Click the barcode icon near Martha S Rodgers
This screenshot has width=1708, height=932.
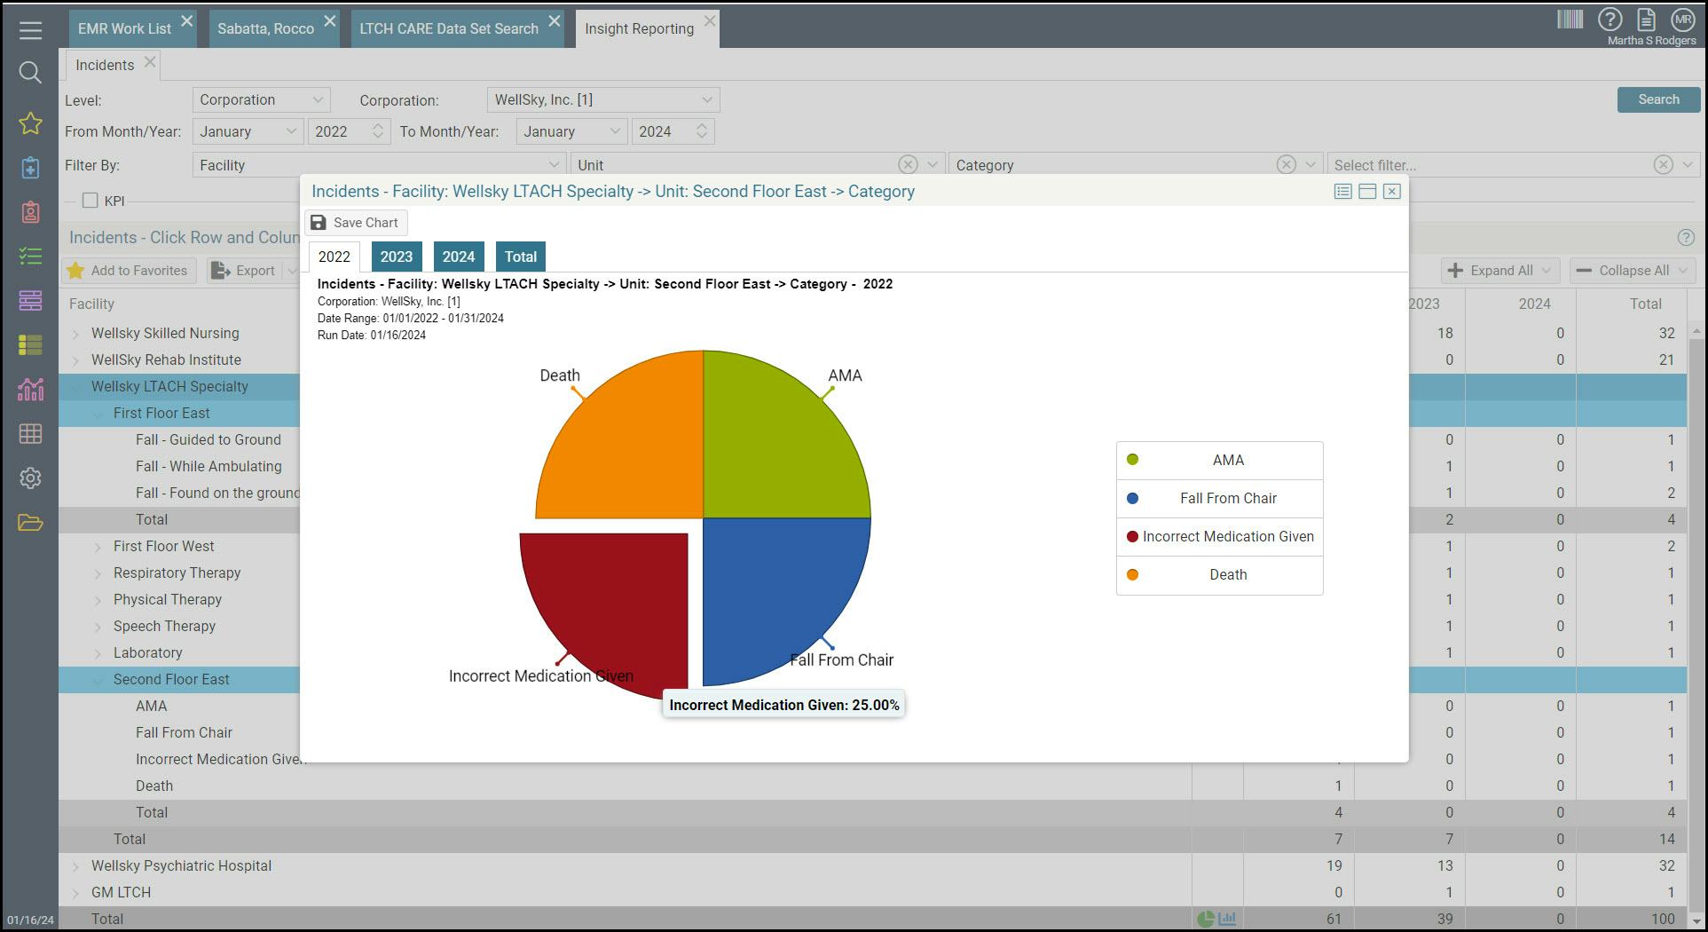coord(1571,19)
